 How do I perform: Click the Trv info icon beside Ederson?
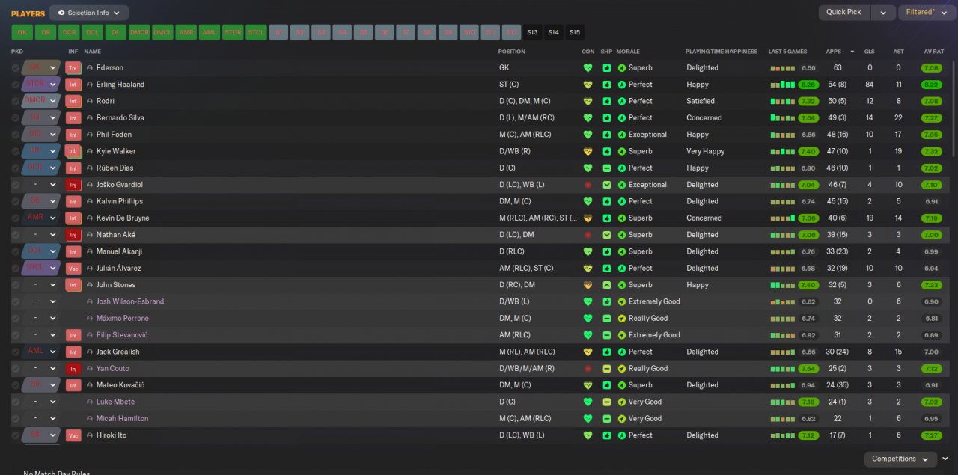(73, 67)
